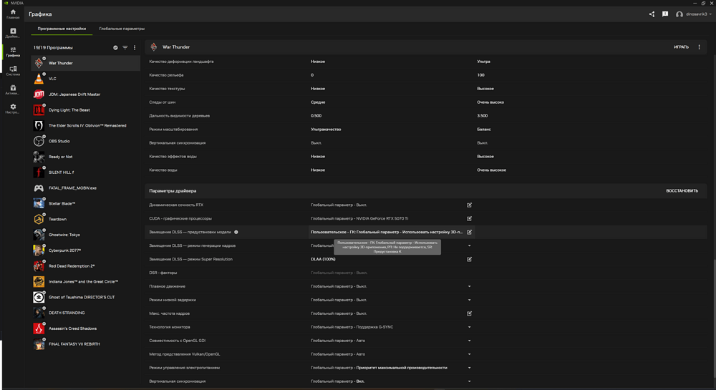Toggle the checkmark filter in programs list header

point(116,48)
